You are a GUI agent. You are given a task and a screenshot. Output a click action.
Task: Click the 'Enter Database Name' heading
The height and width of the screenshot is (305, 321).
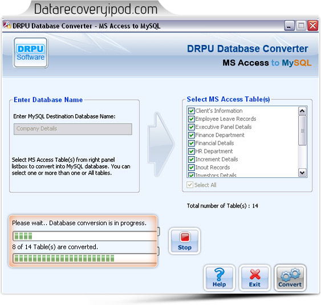pos(48,100)
